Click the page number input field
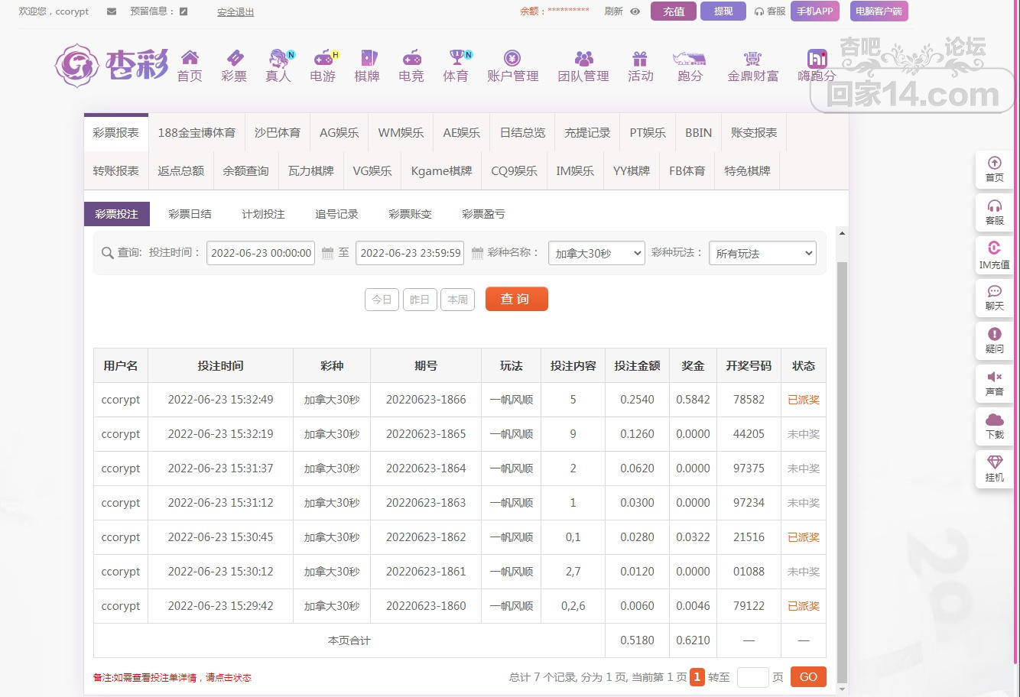The width and height of the screenshot is (1020, 697). coord(752,677)
